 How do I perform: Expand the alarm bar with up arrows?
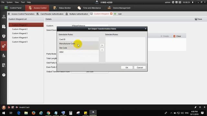tap(204, 107)
